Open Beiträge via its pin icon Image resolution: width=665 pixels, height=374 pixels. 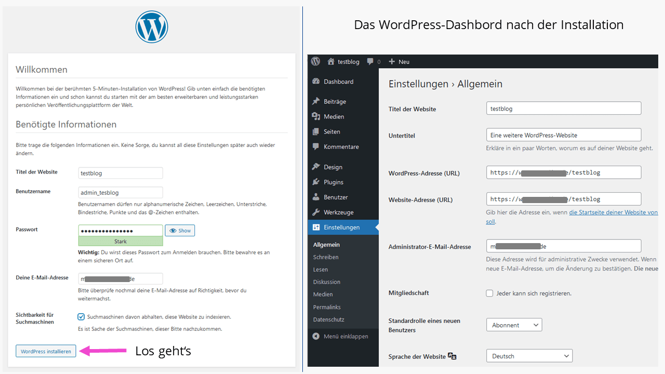click(315, 102)
